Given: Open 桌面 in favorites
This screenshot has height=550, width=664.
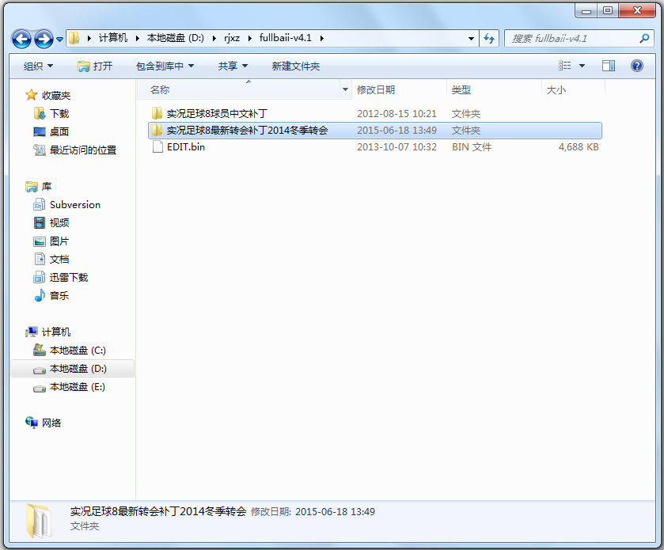Looking at the screenshot, I should point(59,131).
